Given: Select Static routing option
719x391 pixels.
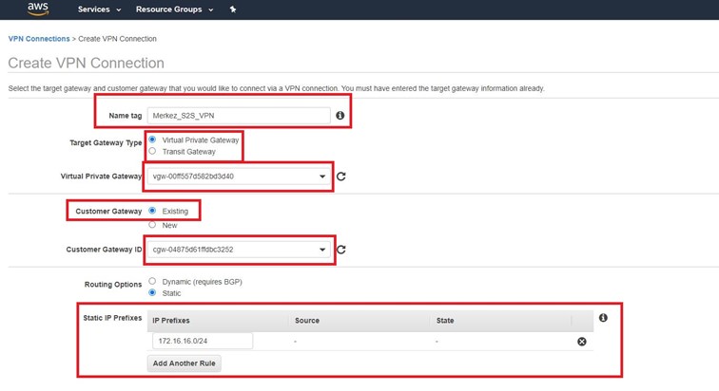Looking at the screenshot, I should [152, 293].
